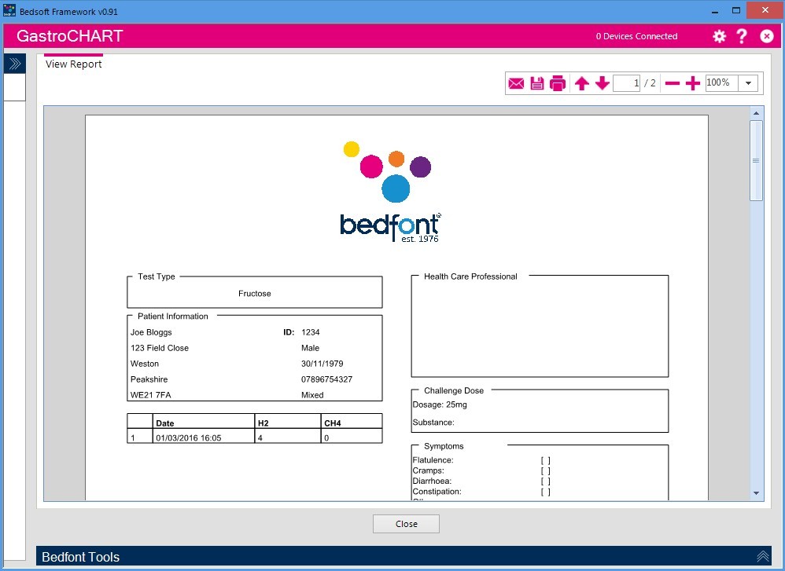785x571 pixels.
Task: Print the report using printer icon
Action: pos(558,83)
